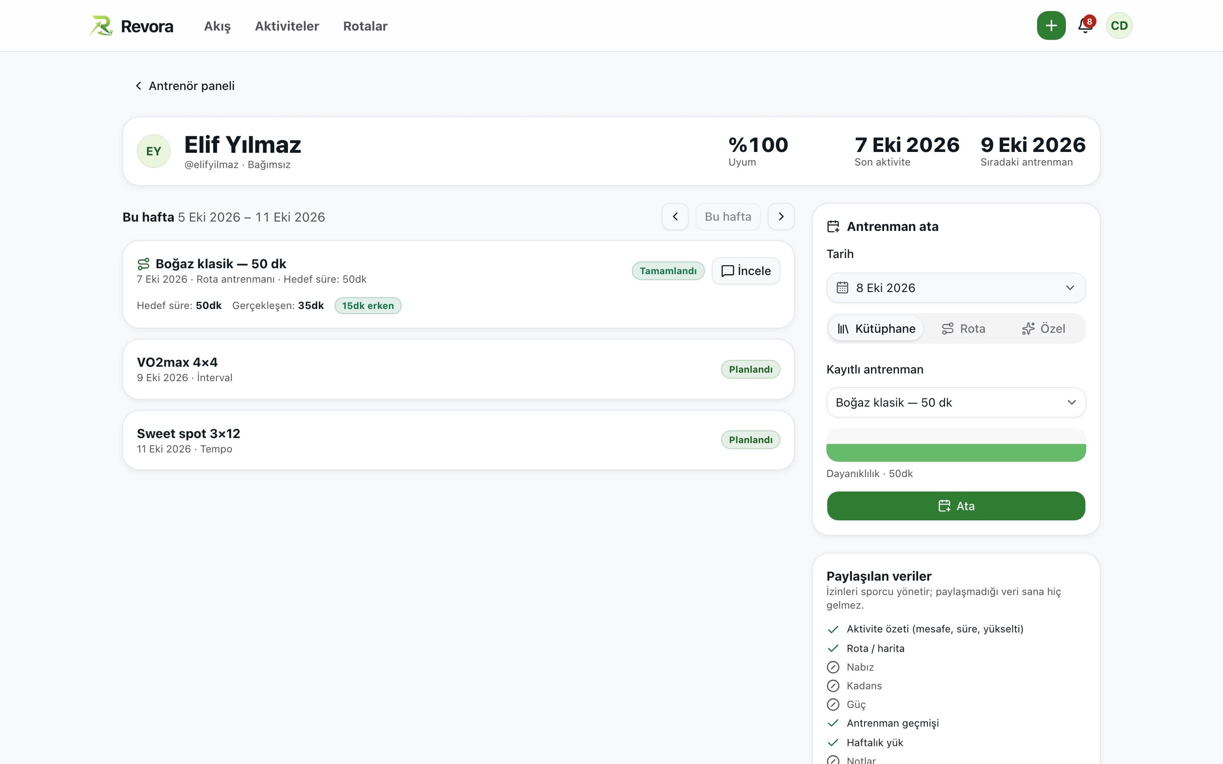Click the EY athlete avatar

pyautogui.click(x=154, y=151)
